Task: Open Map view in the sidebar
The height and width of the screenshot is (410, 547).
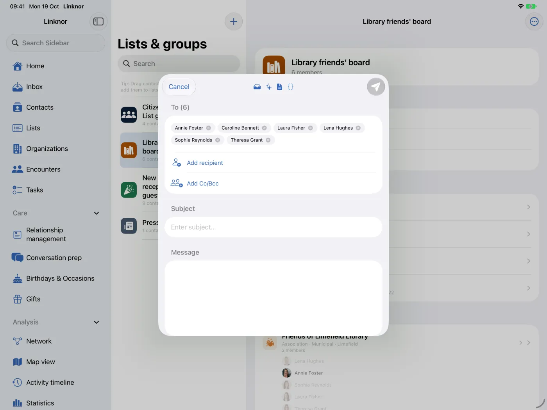Action: tap(55, 362)
